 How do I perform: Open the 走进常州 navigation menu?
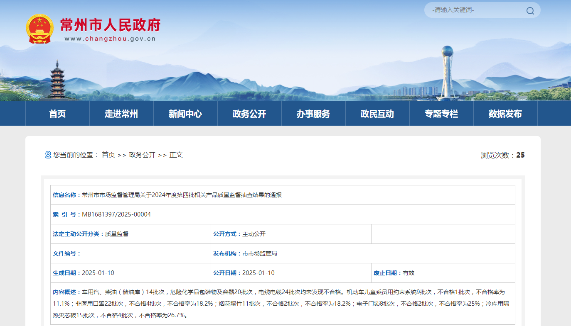121,114
